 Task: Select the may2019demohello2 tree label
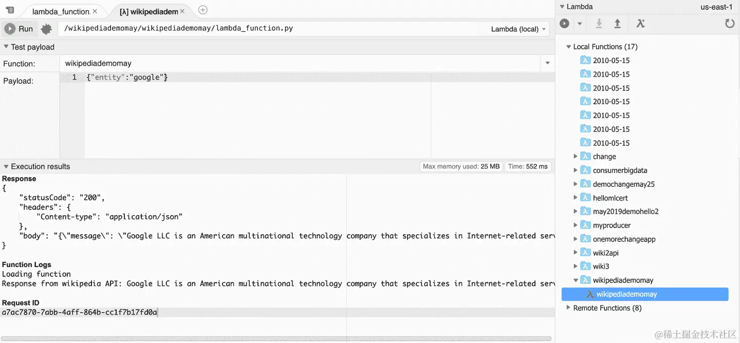click(626, 211)
